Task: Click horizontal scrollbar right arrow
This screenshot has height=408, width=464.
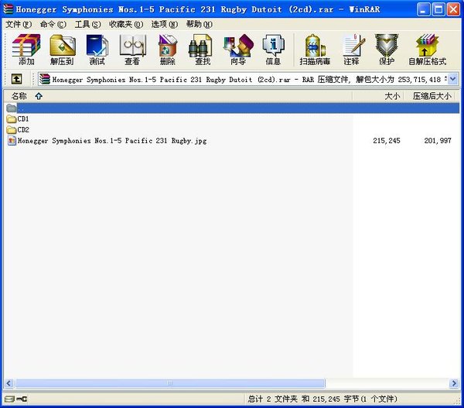Action: click(454, 383)
